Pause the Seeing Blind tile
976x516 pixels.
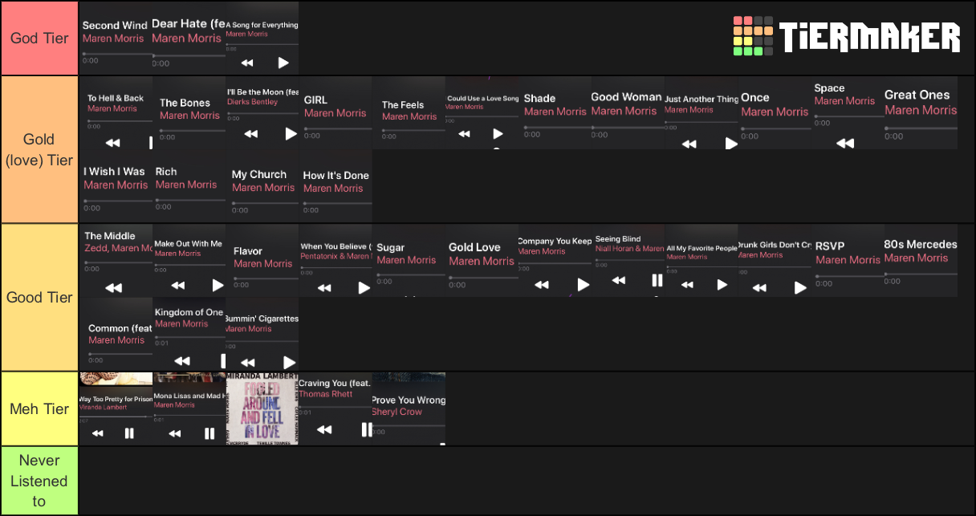(657, 280)
